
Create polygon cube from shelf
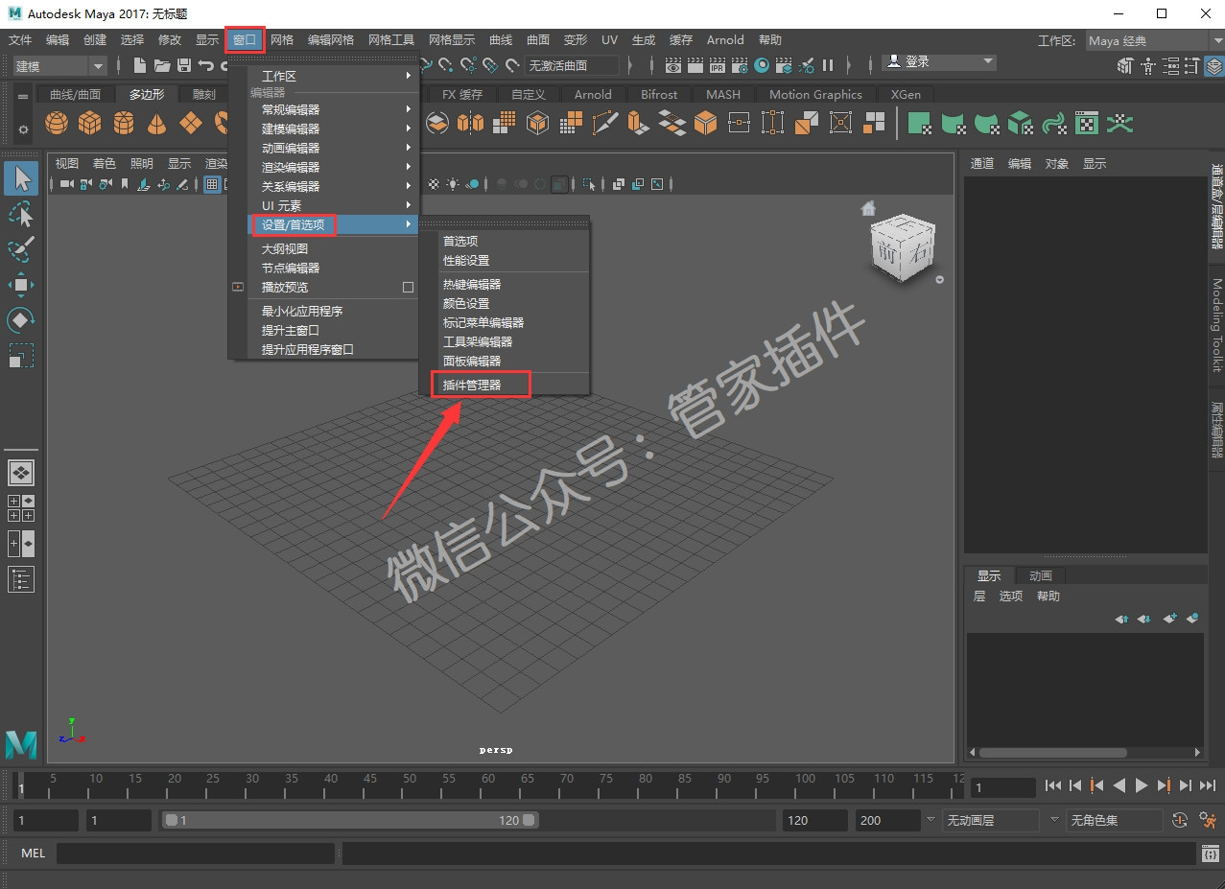[90, 123]
